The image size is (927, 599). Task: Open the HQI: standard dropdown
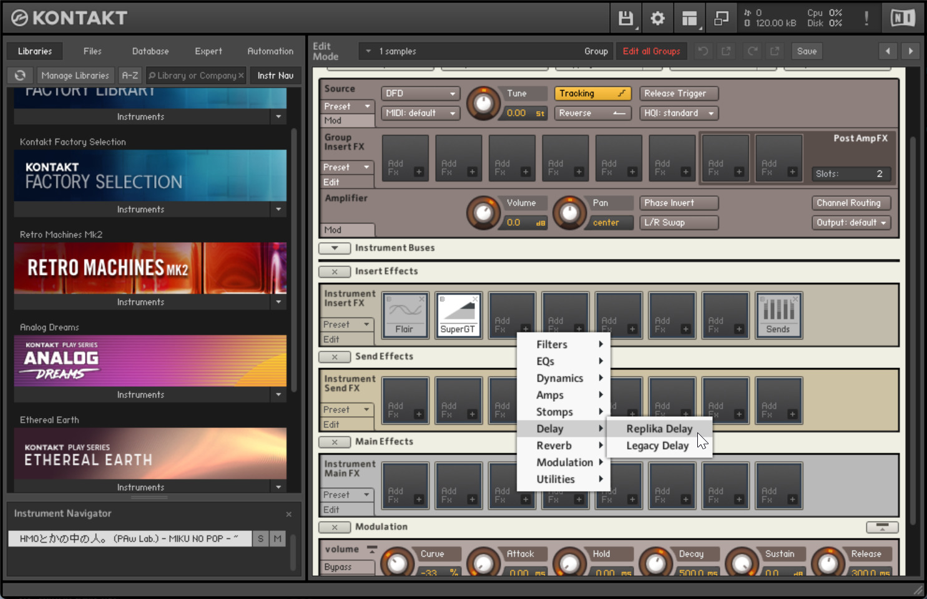tap(679, 114)
